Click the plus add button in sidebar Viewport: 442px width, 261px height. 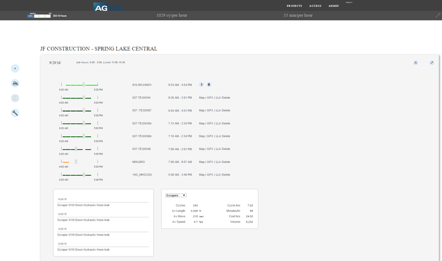point(15,69)
